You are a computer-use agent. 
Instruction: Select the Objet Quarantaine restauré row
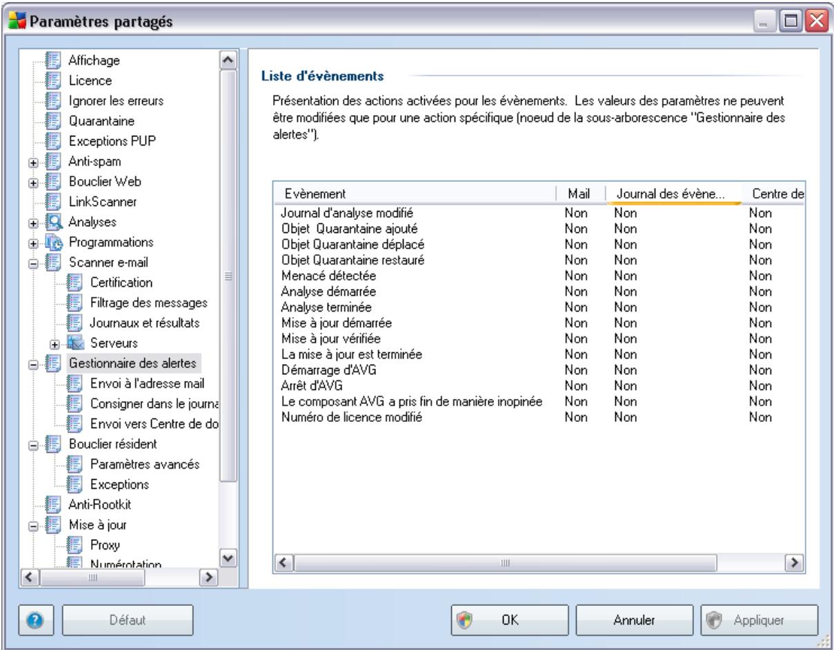click(x=539, y=259)
